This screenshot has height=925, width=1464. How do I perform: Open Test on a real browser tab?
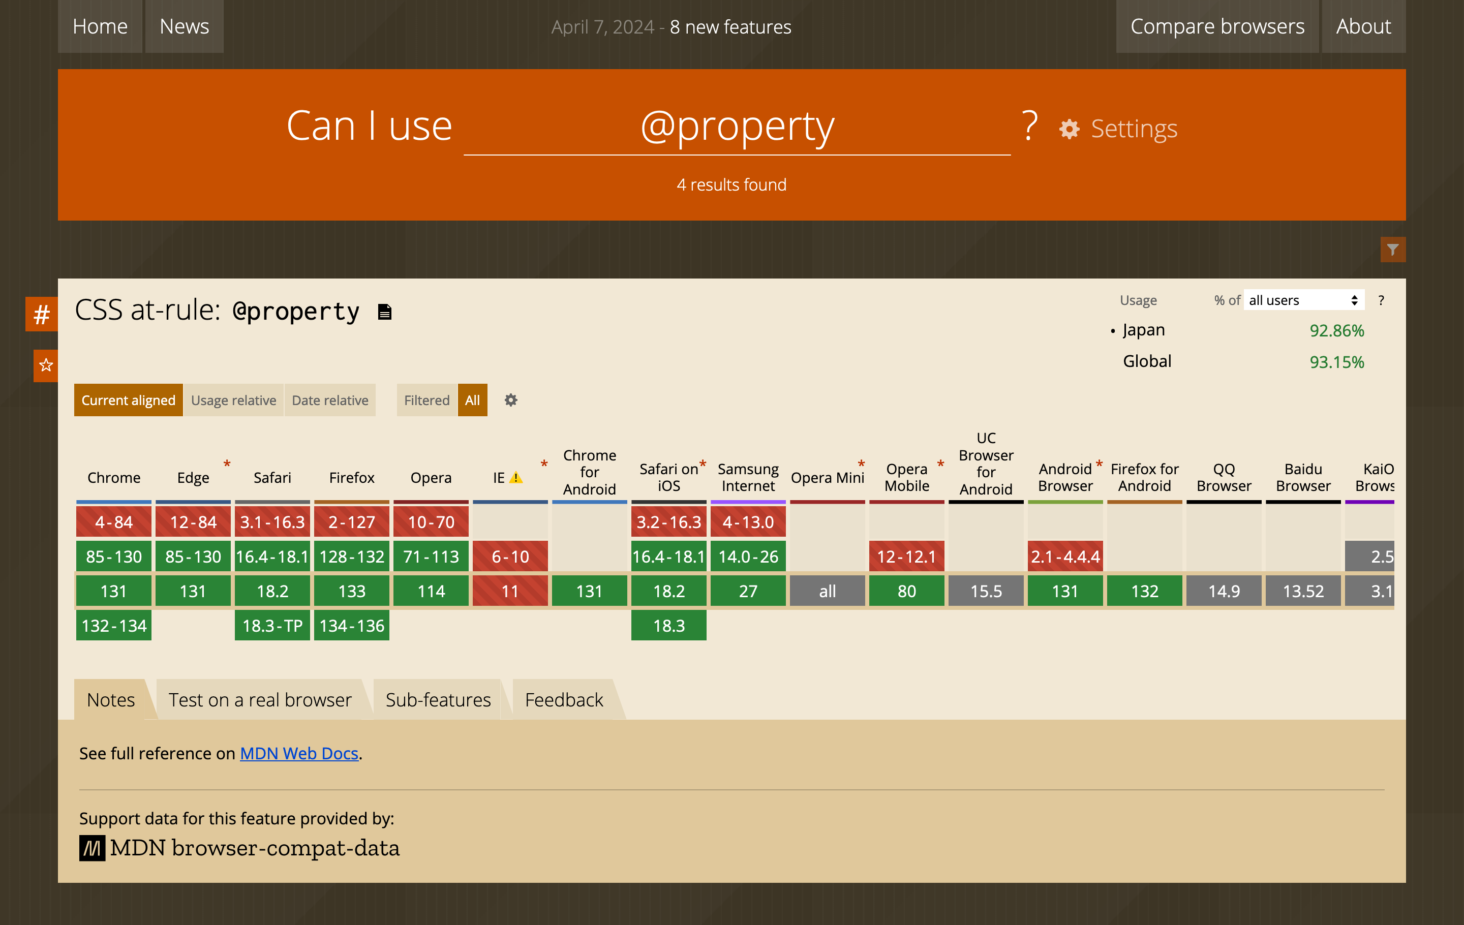click(260, 699)
